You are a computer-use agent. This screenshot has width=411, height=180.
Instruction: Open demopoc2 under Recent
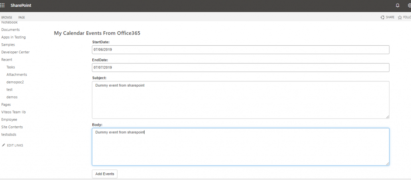(15, 82)
